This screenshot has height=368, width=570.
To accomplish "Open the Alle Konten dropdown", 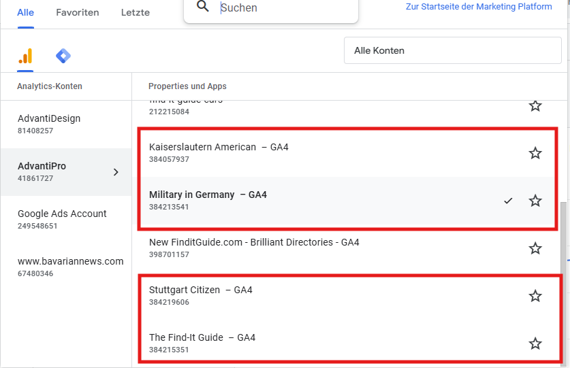I will pos(453,50).
